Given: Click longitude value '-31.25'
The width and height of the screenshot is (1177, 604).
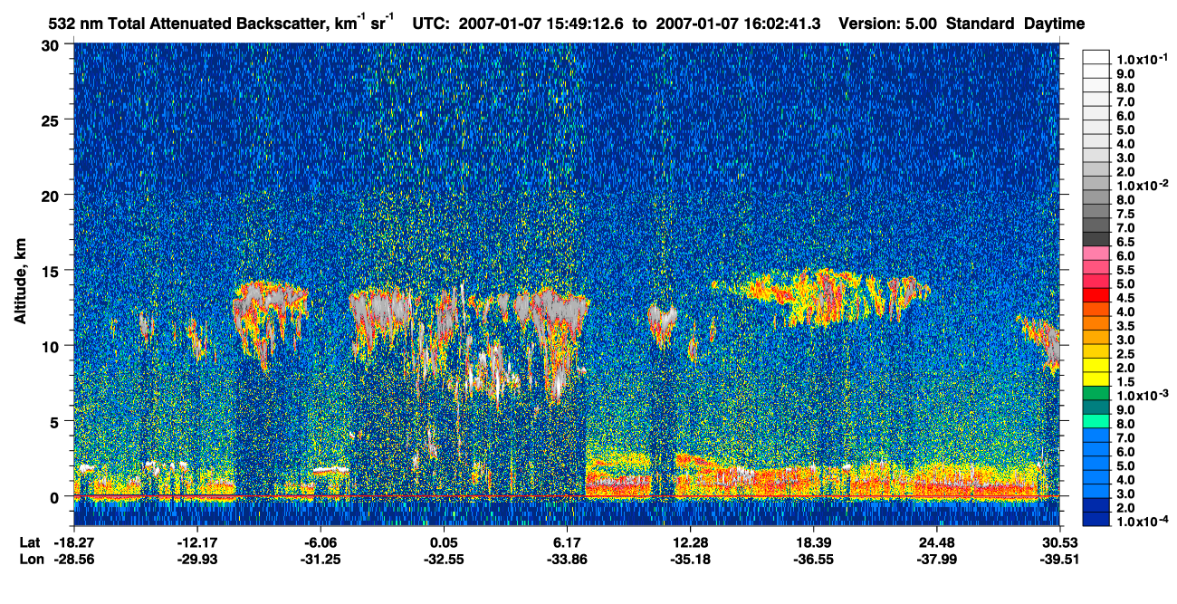Looking at the screenshot, I should [x=320, y=559].
